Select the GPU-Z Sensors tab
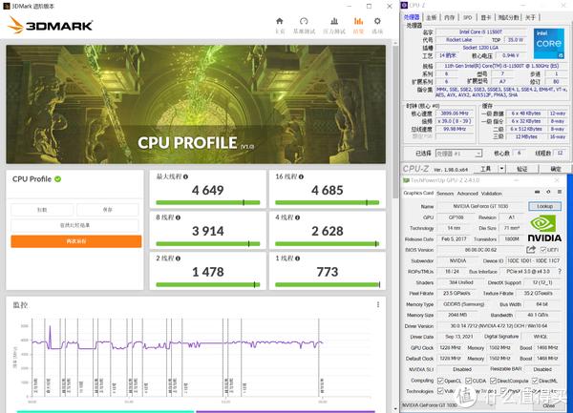This screenshot has width=573, height=413. [x=445, y=194]
